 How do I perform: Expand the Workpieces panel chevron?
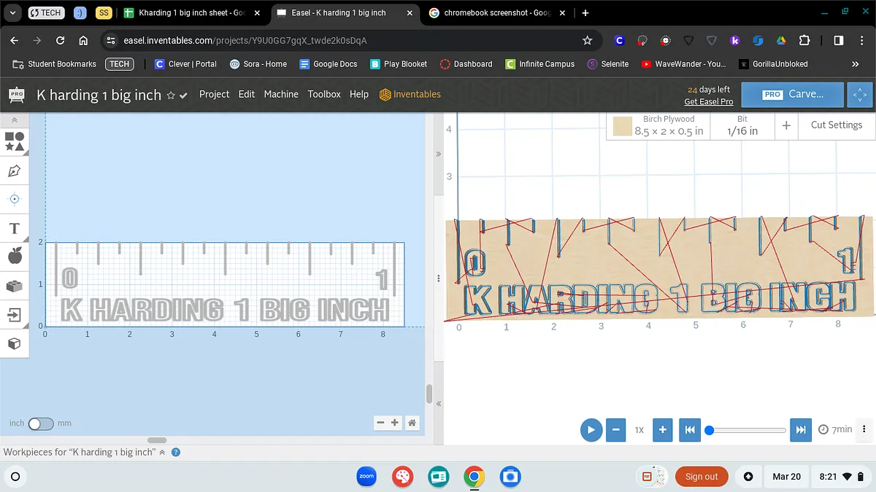[162, 453]
